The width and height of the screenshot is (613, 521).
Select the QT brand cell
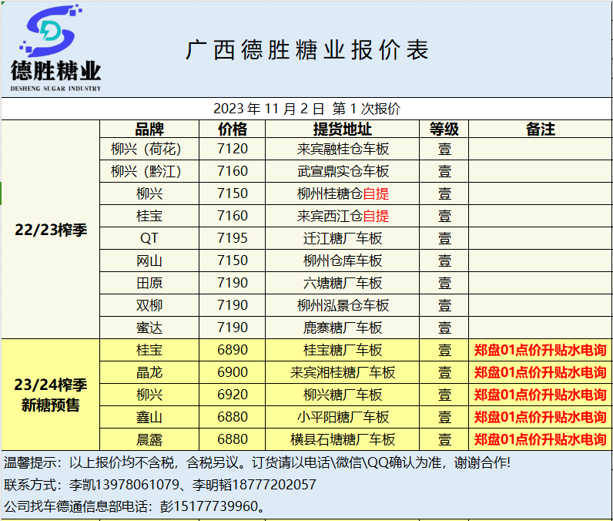point(149,238)
